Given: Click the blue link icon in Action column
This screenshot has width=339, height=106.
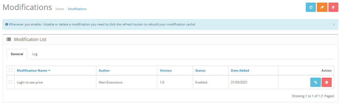Looking at the screenshot, I should coord(316,82).
